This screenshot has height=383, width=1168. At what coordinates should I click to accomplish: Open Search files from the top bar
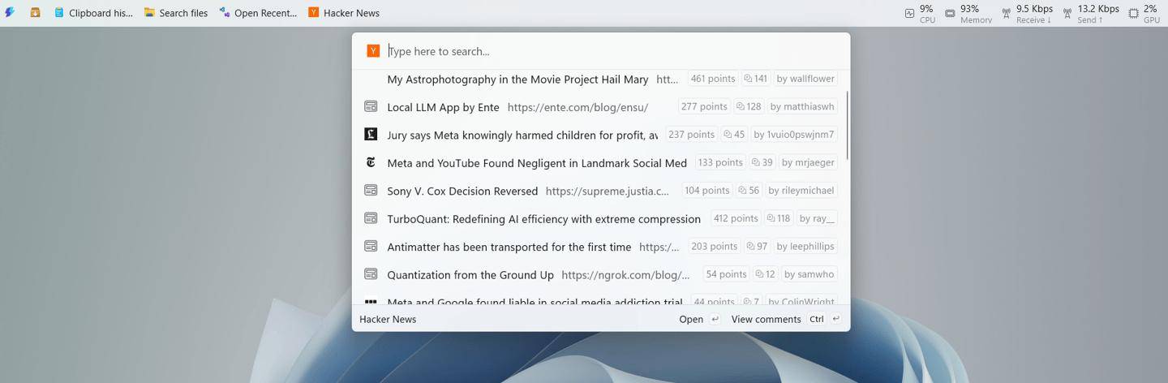coord(176,13)
